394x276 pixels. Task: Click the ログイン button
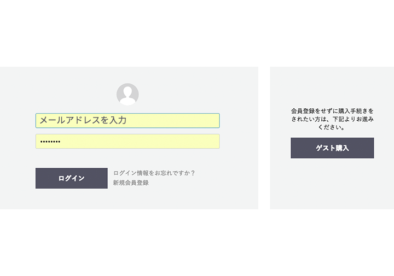[72, 178]
